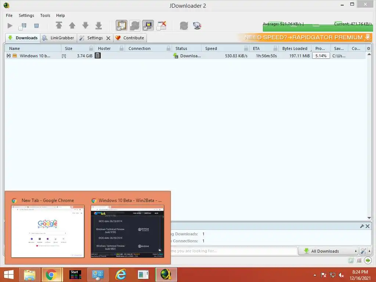Open the Settings menu in menu bar
Screen dimensions: 376x282
(26, 15)
